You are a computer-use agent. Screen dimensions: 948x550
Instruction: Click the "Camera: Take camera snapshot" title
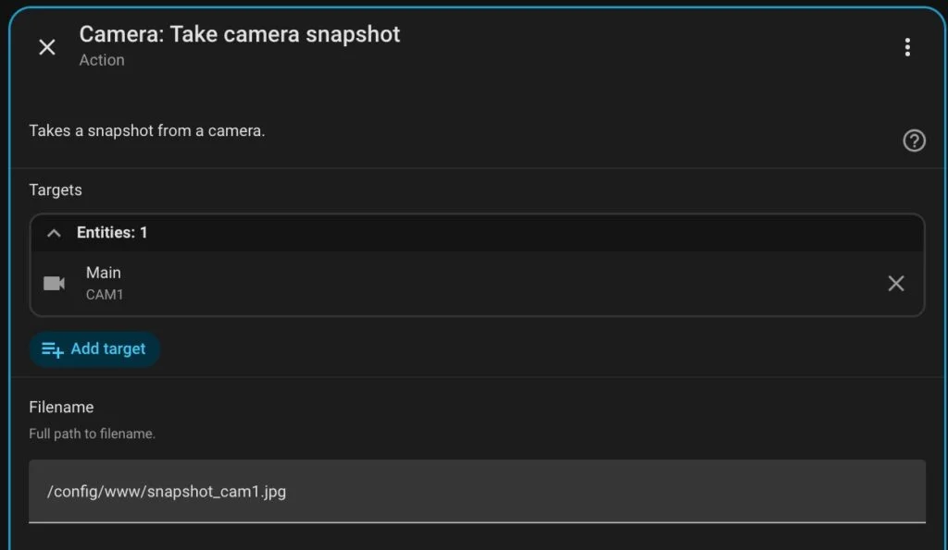(240, 34)
